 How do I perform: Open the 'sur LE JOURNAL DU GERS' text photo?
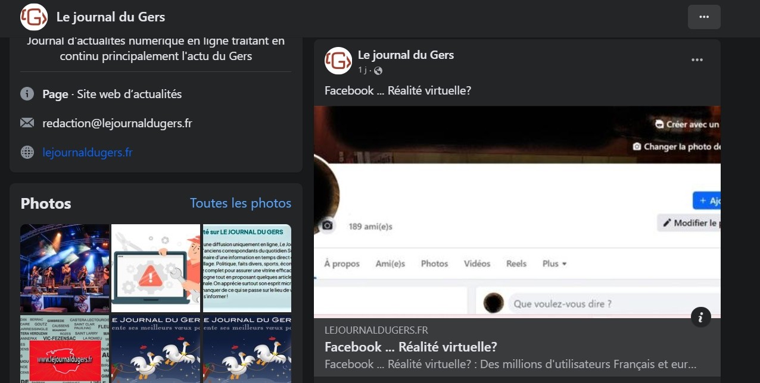pyautogui.click(x=247, y=268)
